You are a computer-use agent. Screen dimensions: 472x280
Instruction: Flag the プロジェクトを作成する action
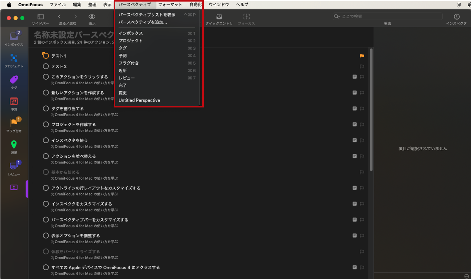[x=362, y=124]
